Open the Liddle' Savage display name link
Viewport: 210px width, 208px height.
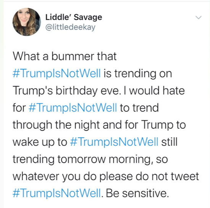(x=74, y=18)
